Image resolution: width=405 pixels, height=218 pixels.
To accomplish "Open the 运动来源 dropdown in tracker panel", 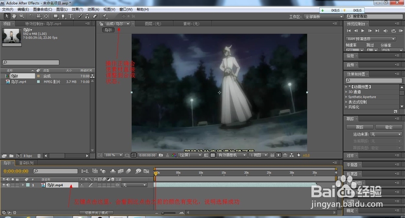I will (x=386, y=134).
